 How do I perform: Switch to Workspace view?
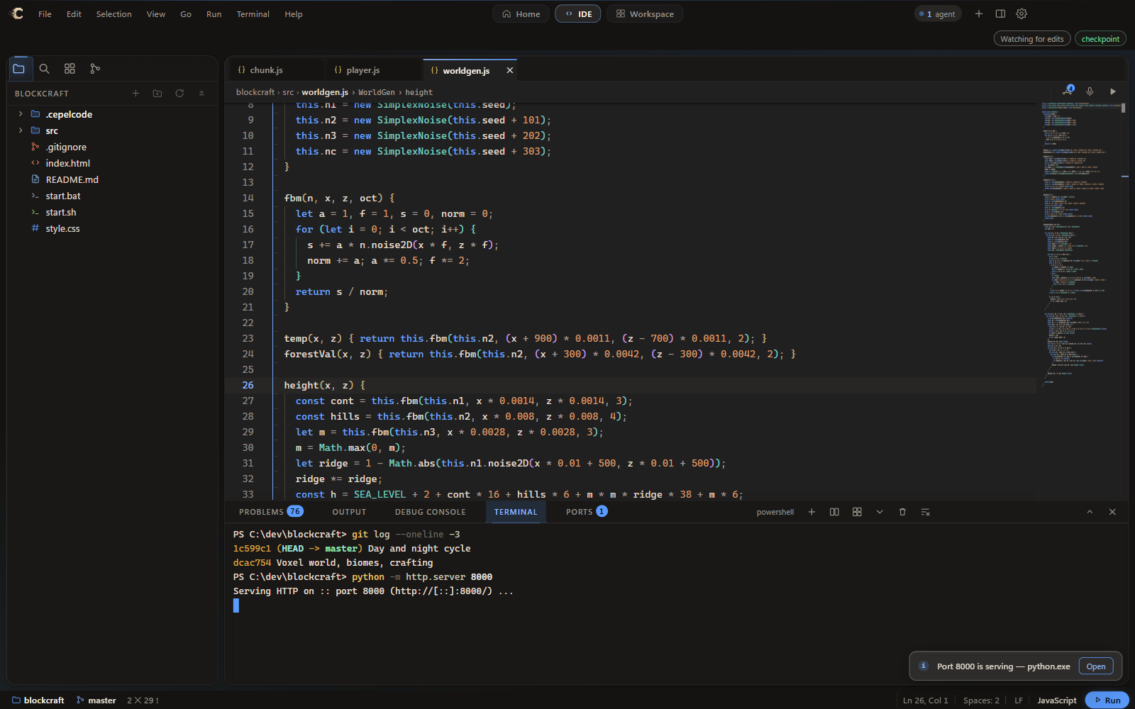[645, 13]
